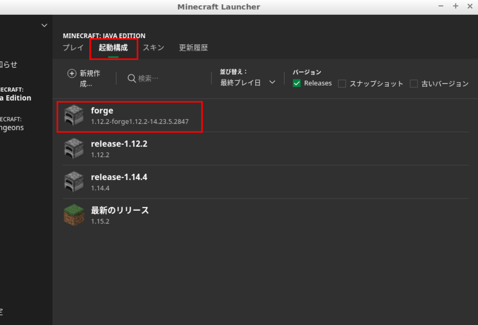
Task: Uncheck the Releases checkbox
Action: pyautogui.click(x=297, y=83)
